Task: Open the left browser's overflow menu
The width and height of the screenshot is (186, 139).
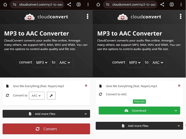Action: coord(88,5)
